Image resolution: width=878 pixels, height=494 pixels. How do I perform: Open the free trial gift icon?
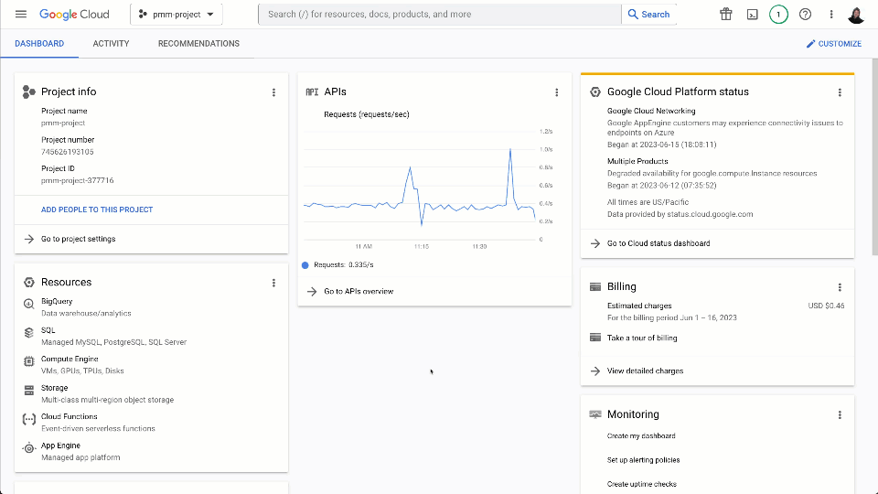(725, 15)
